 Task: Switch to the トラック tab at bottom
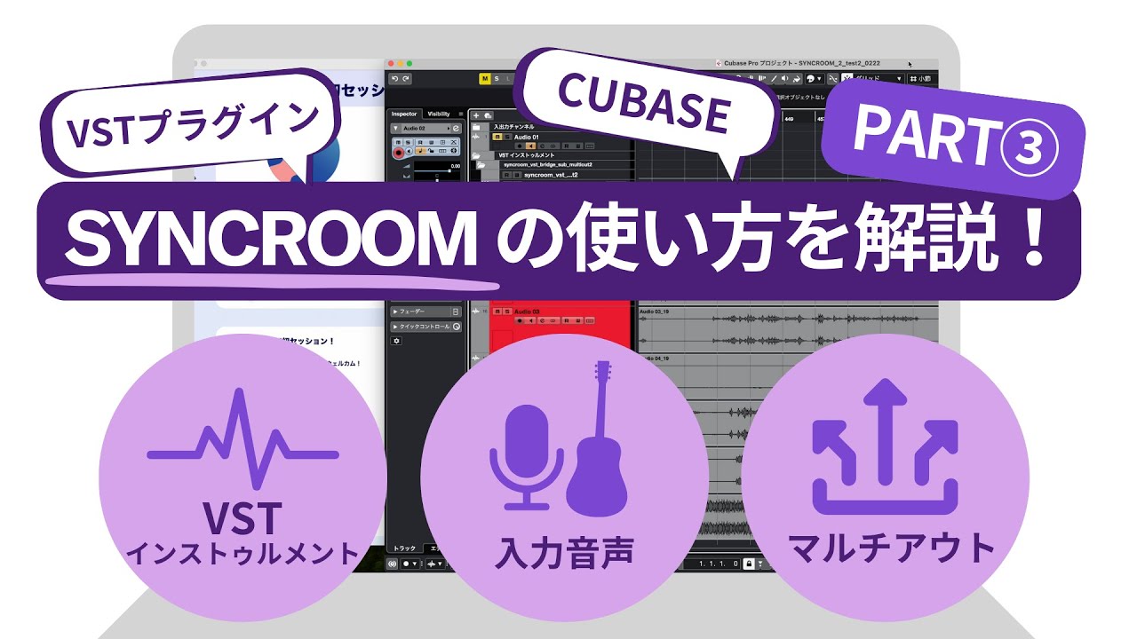pos(404,548)
